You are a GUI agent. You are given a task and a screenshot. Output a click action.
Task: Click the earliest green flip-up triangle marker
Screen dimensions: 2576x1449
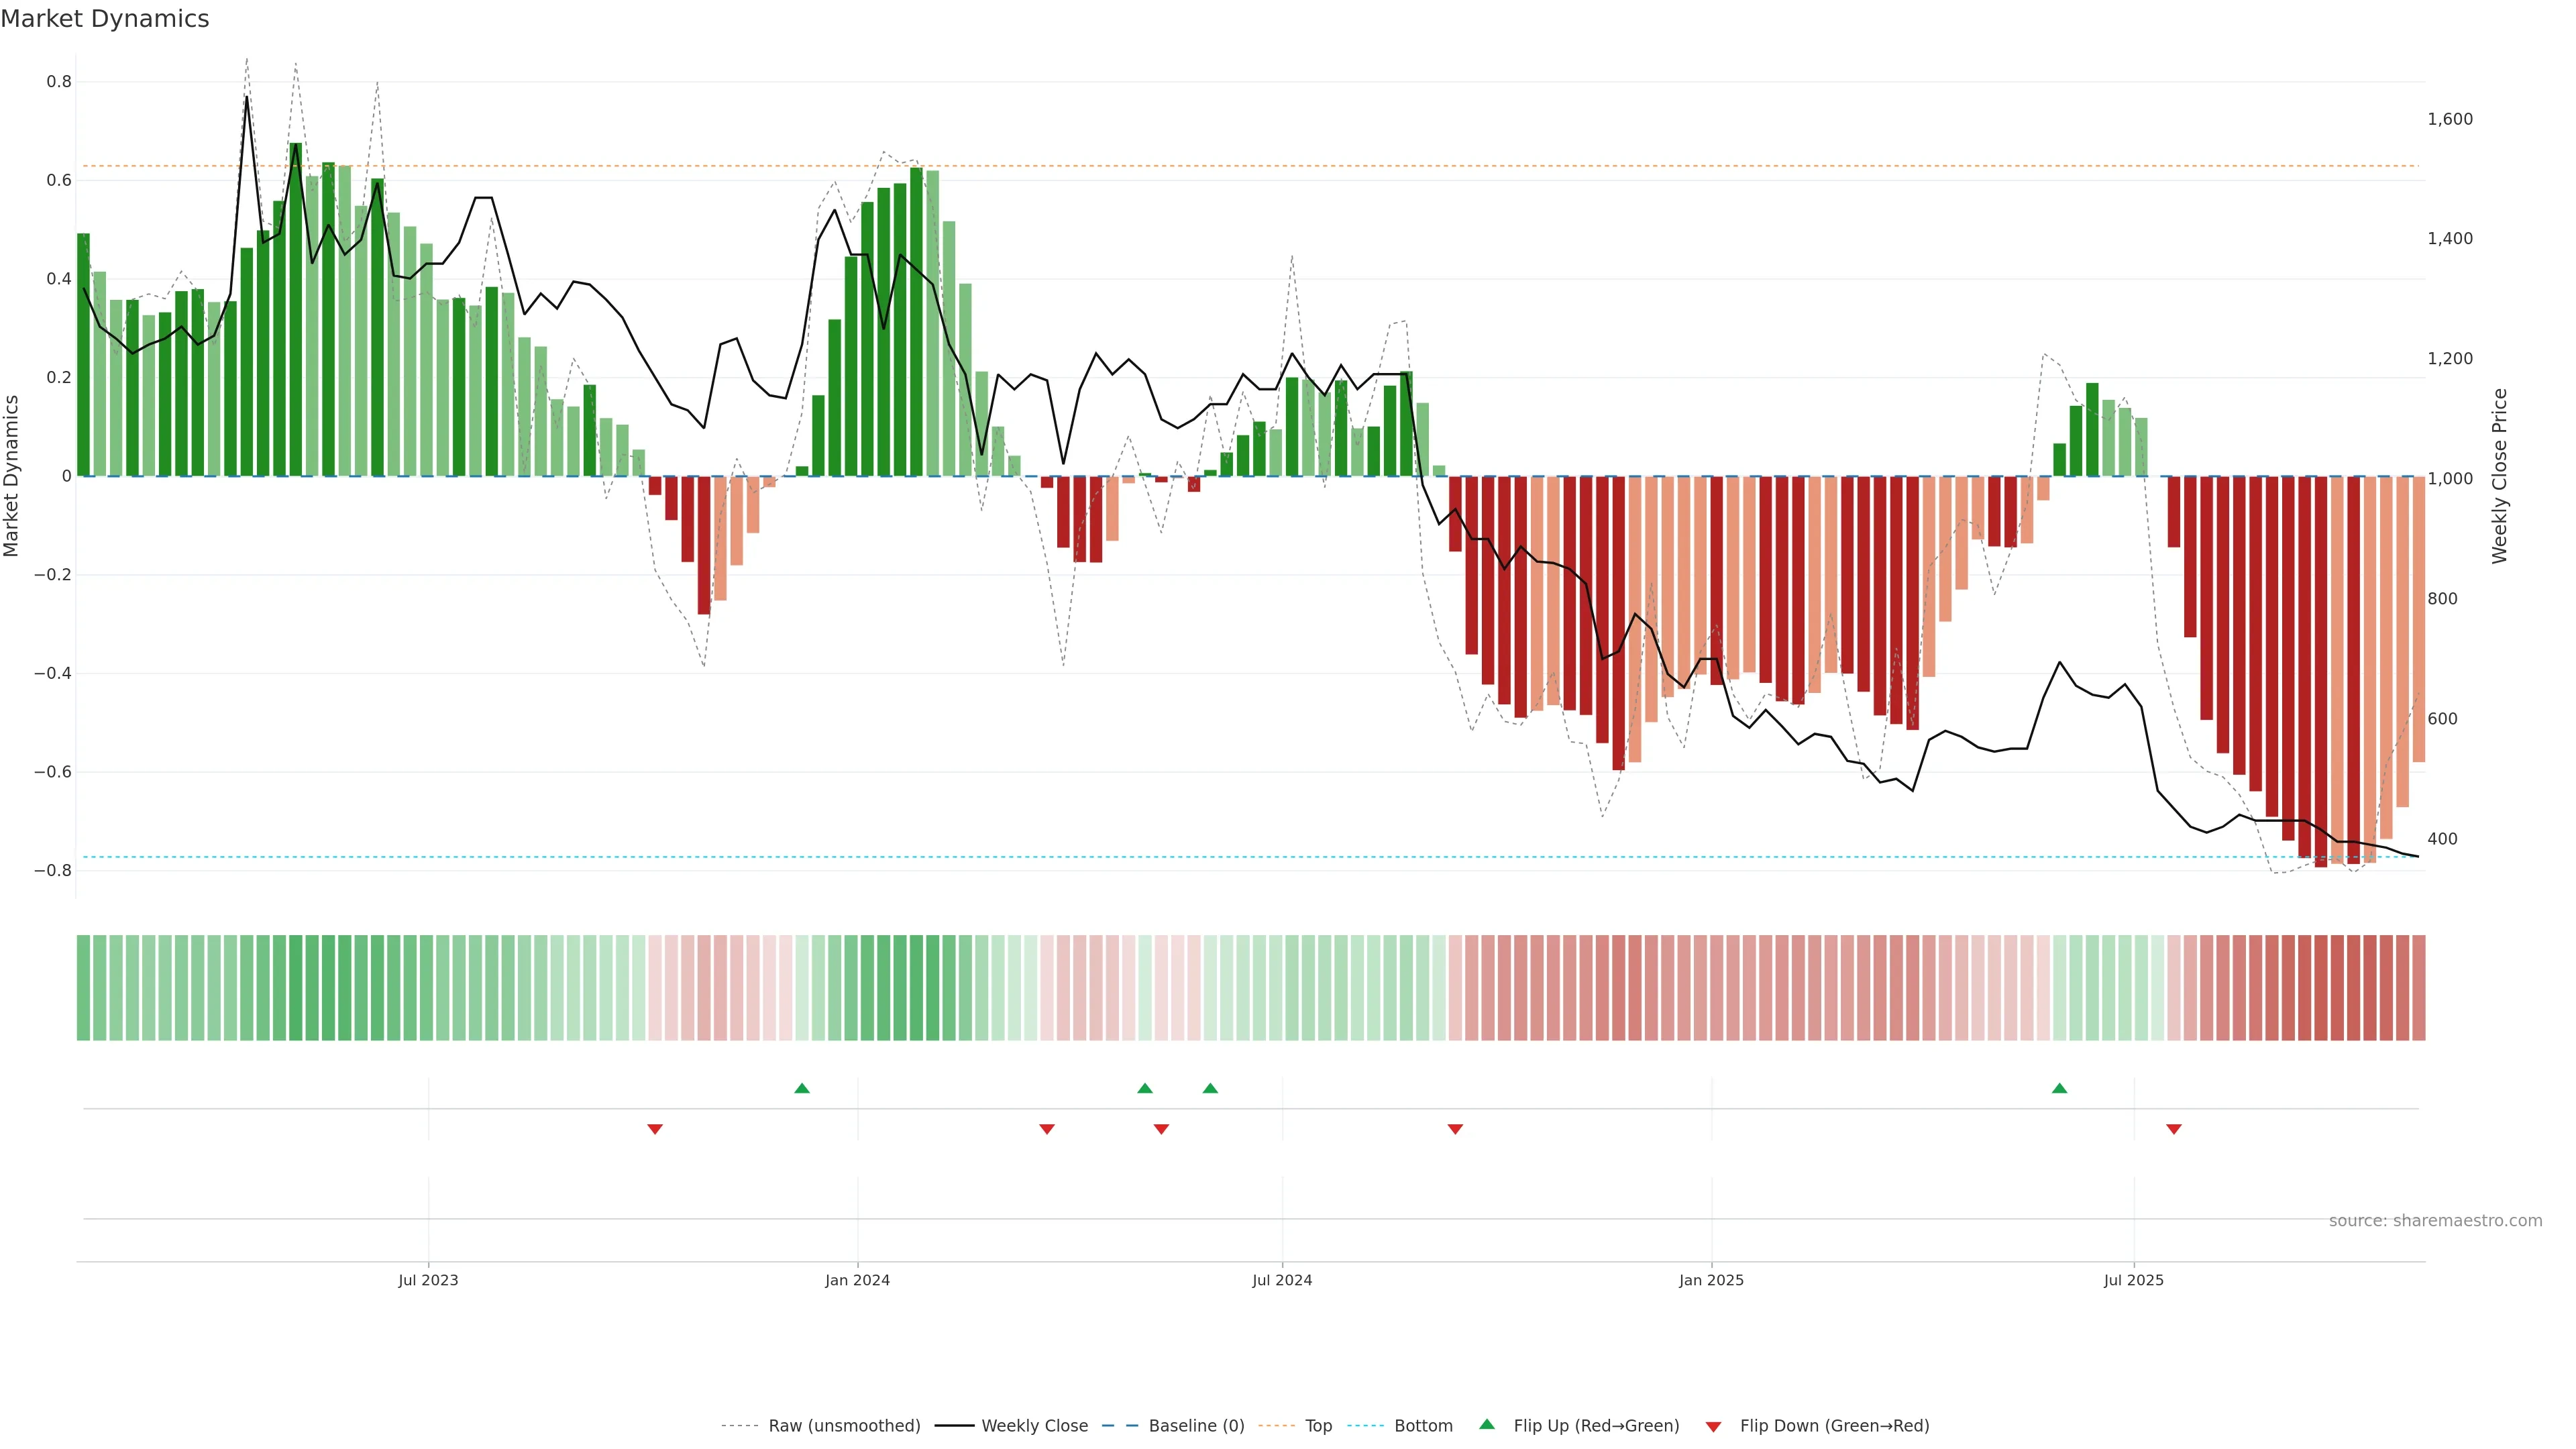pos(802,1088)
